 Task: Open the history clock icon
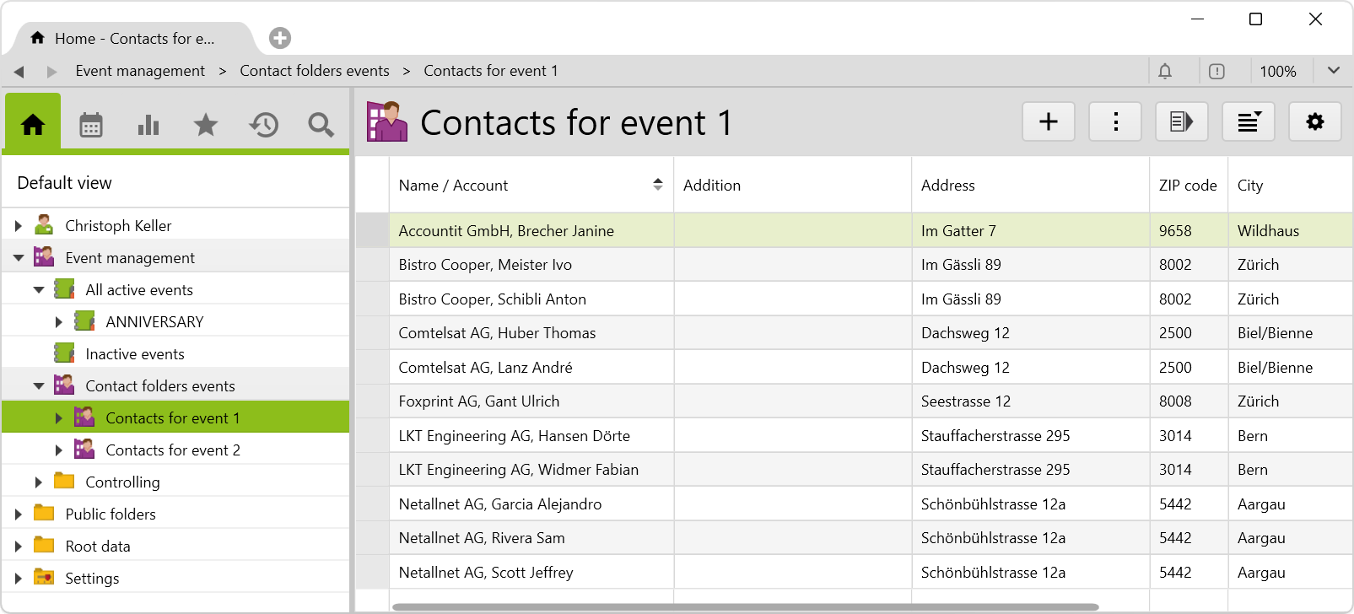[x=263, y=125]
